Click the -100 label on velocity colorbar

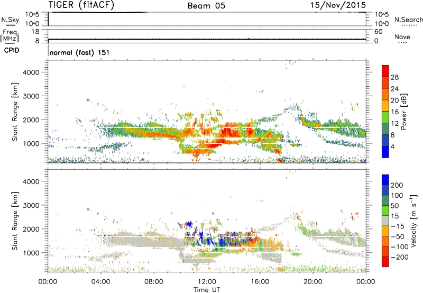pyautogui.click(x=399, y=247)
